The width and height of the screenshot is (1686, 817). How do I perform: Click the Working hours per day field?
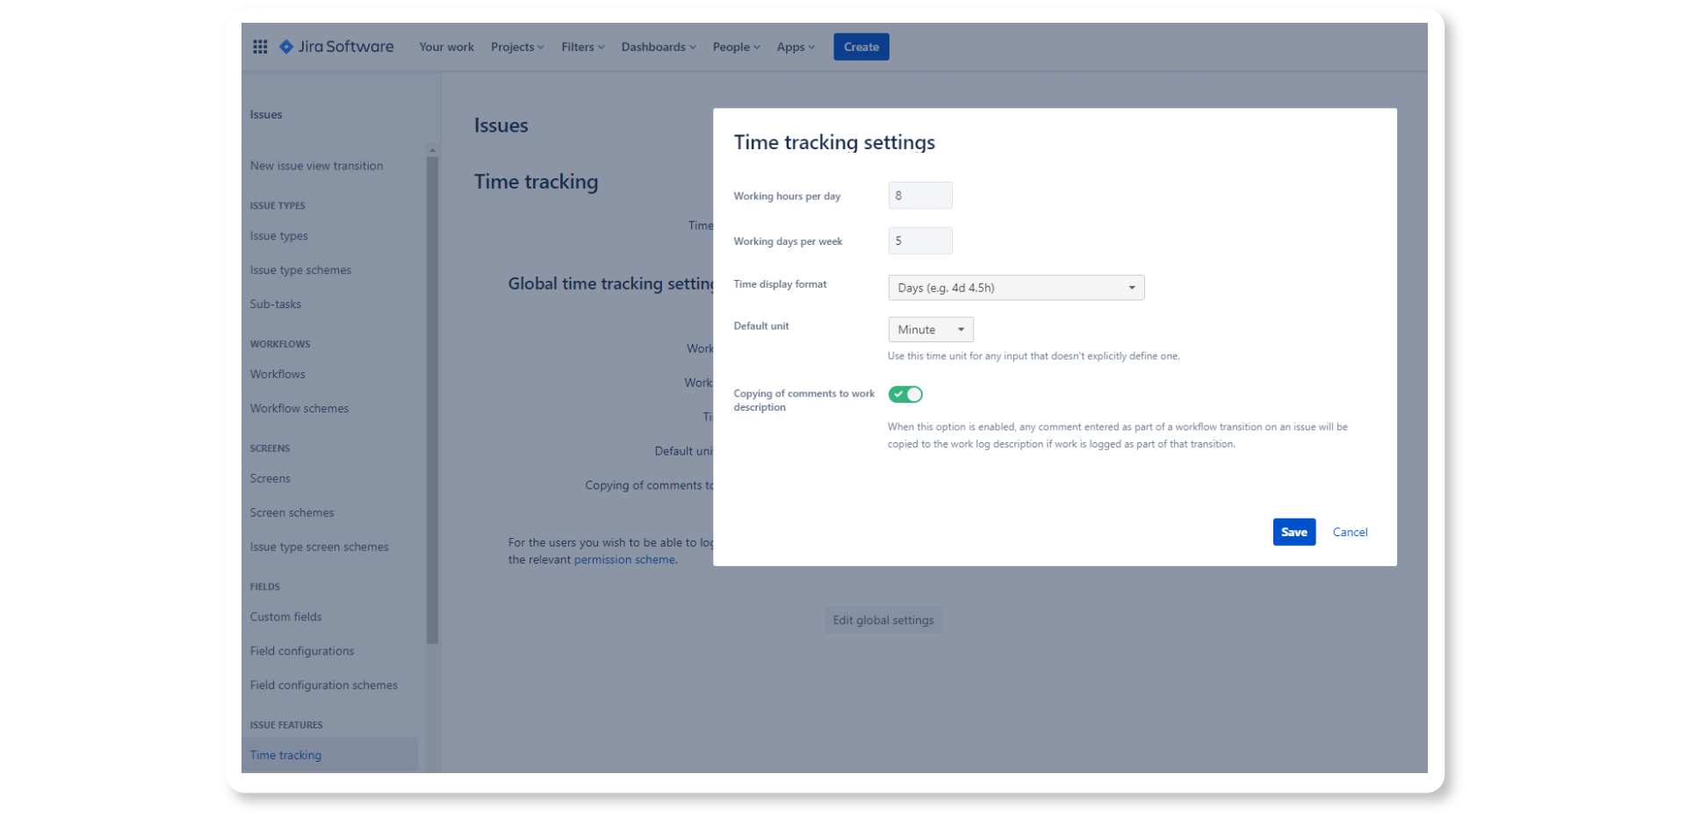point(920,196)
